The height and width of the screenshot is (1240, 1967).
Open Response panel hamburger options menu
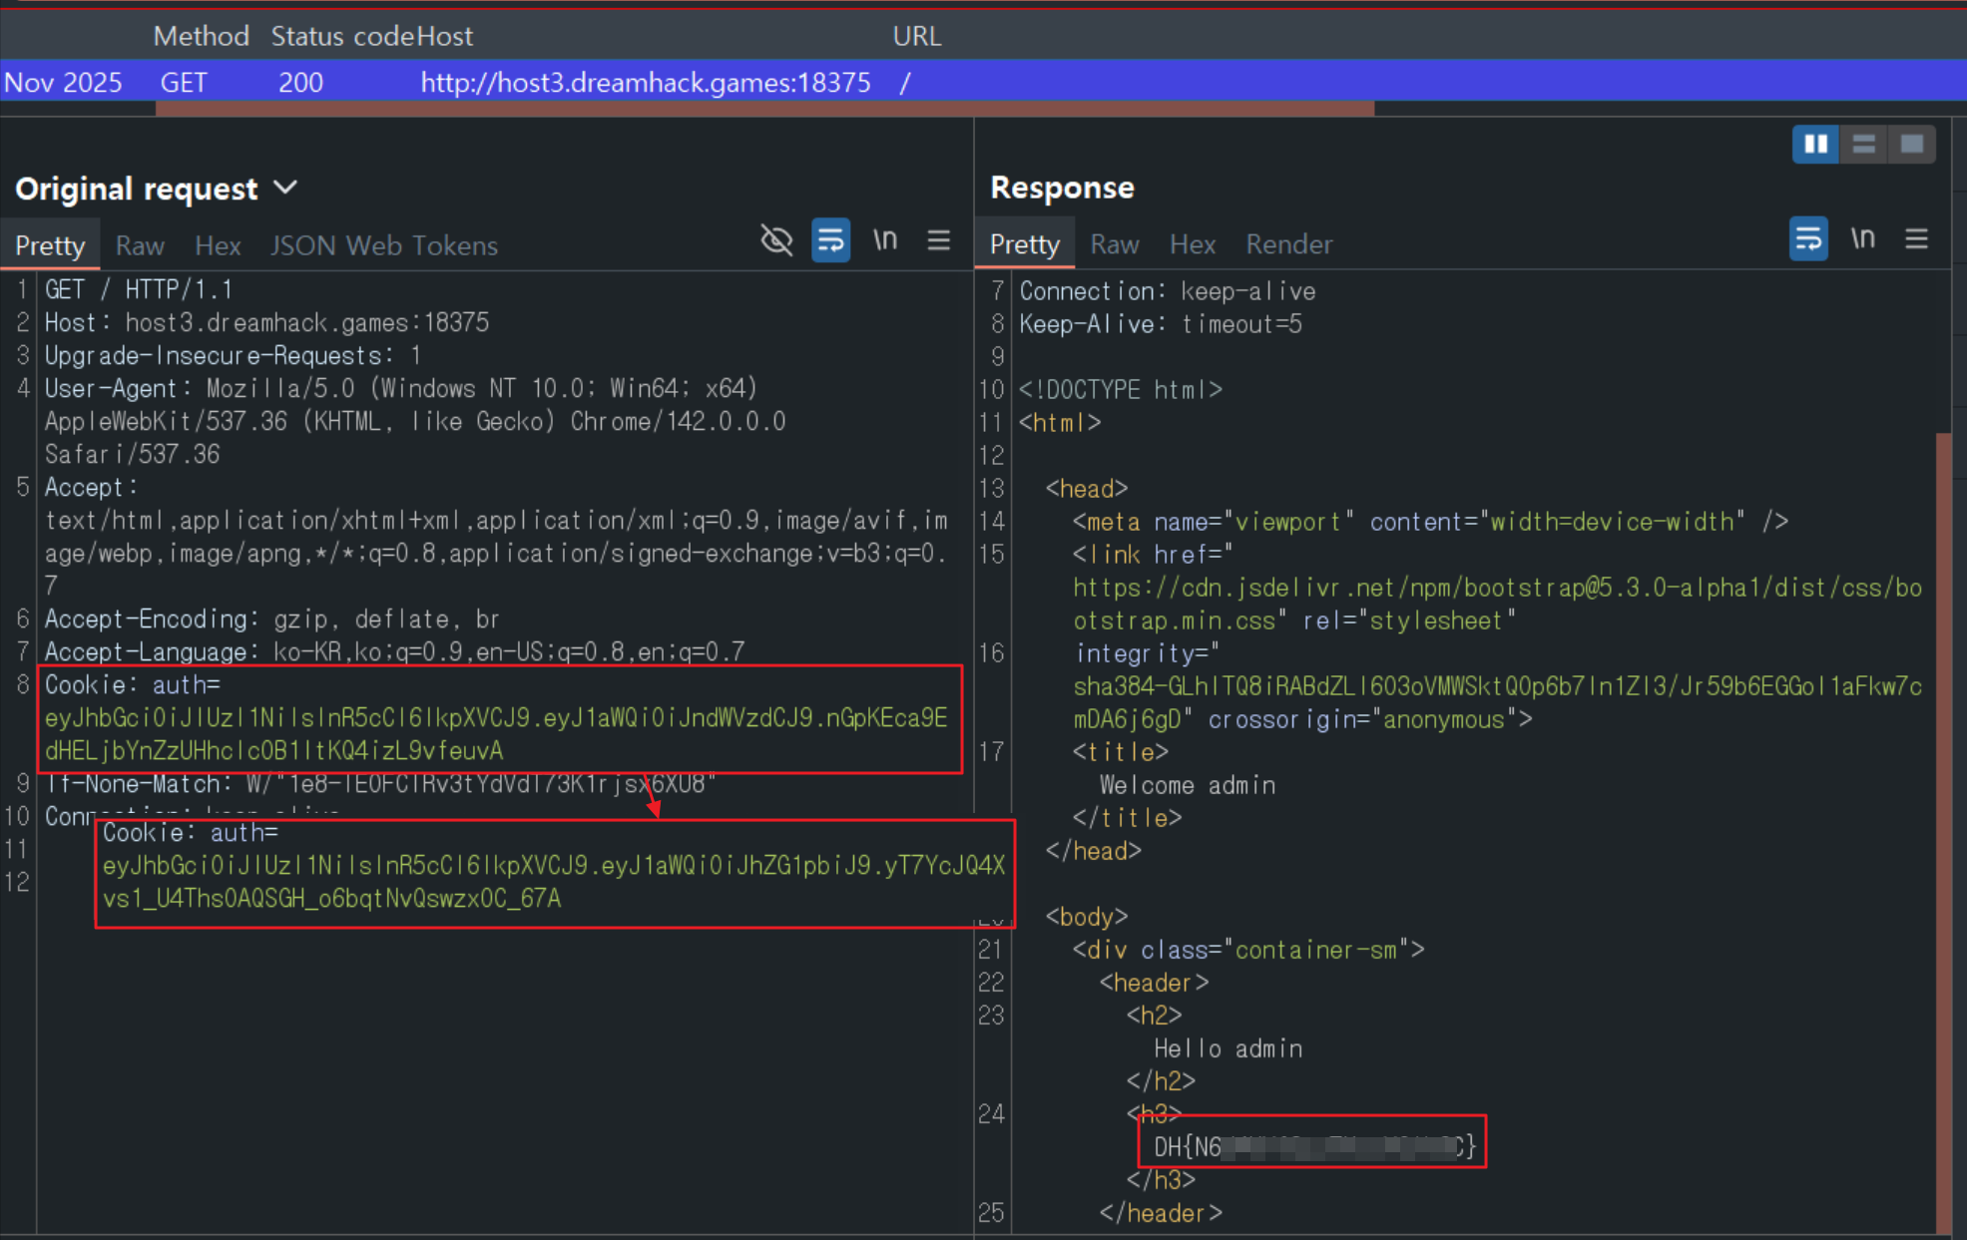click(x=1915, y=239)
